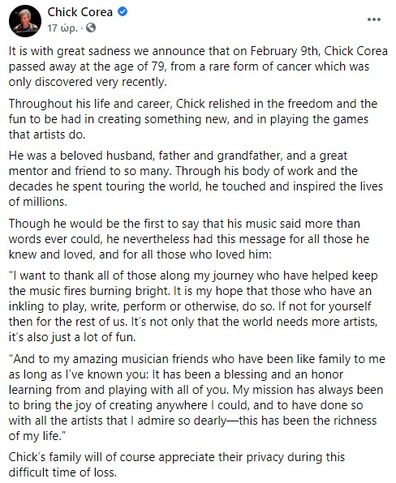This screenshot has width=396, height=483.
Task: Click the globe public audience icon
Action: pos(91,28)
